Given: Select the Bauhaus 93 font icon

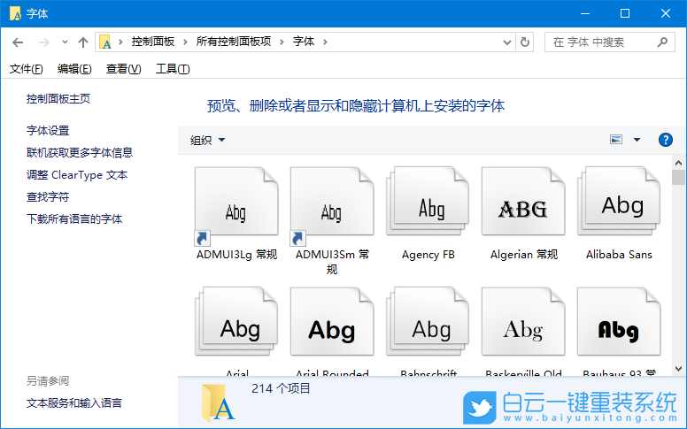Looking at the screenshot, I should pyautogui.click(x=619, y=321).
